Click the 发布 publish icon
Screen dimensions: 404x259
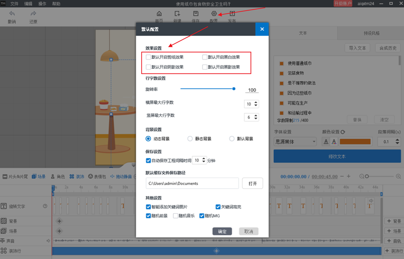click(x=232, y=14)
